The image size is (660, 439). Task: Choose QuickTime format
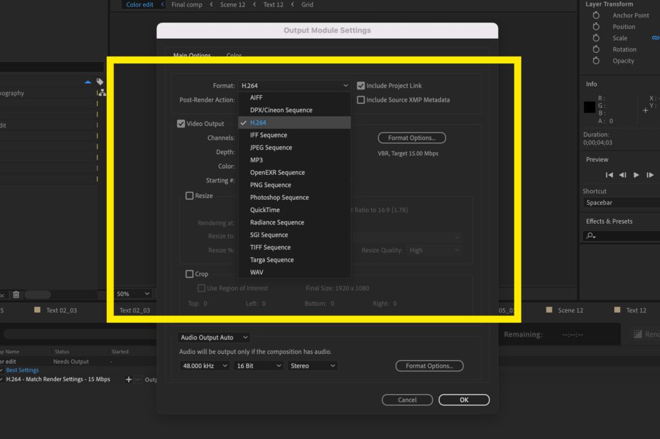point(294,210)
